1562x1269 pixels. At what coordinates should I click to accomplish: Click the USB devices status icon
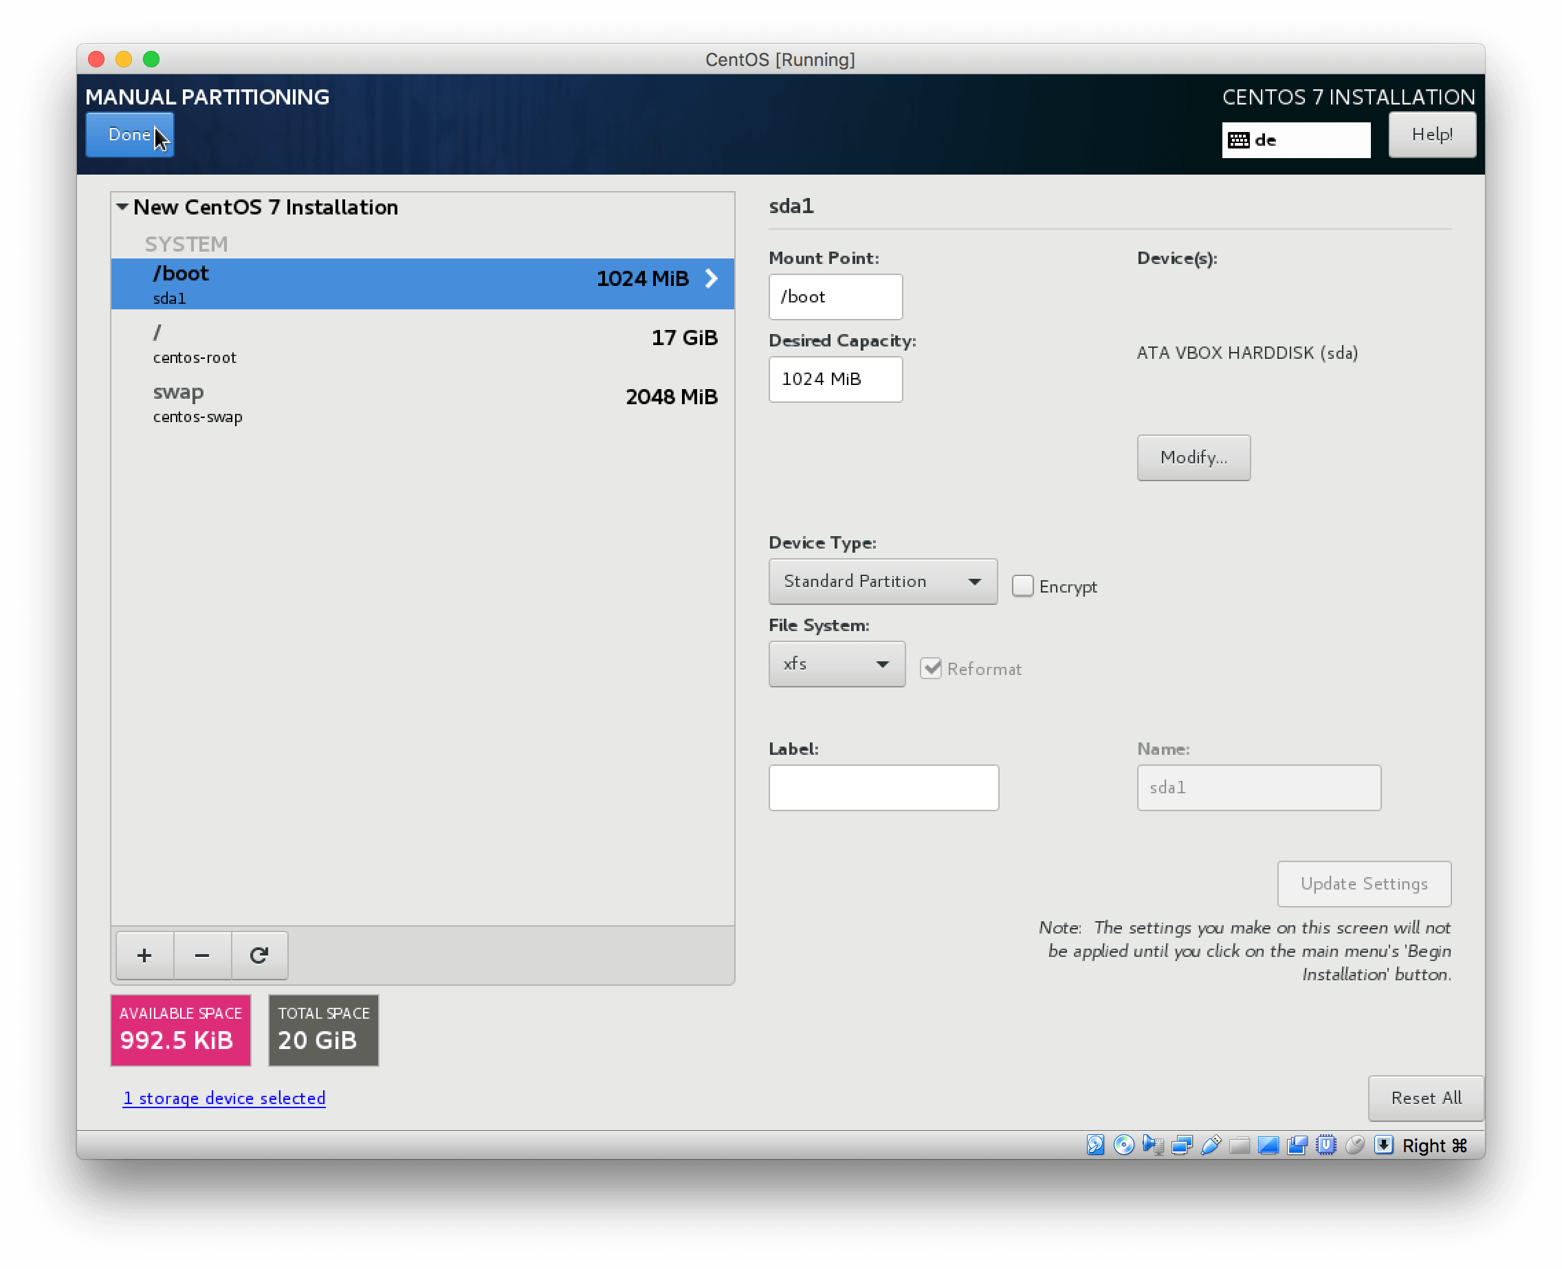(1211, 1145)
